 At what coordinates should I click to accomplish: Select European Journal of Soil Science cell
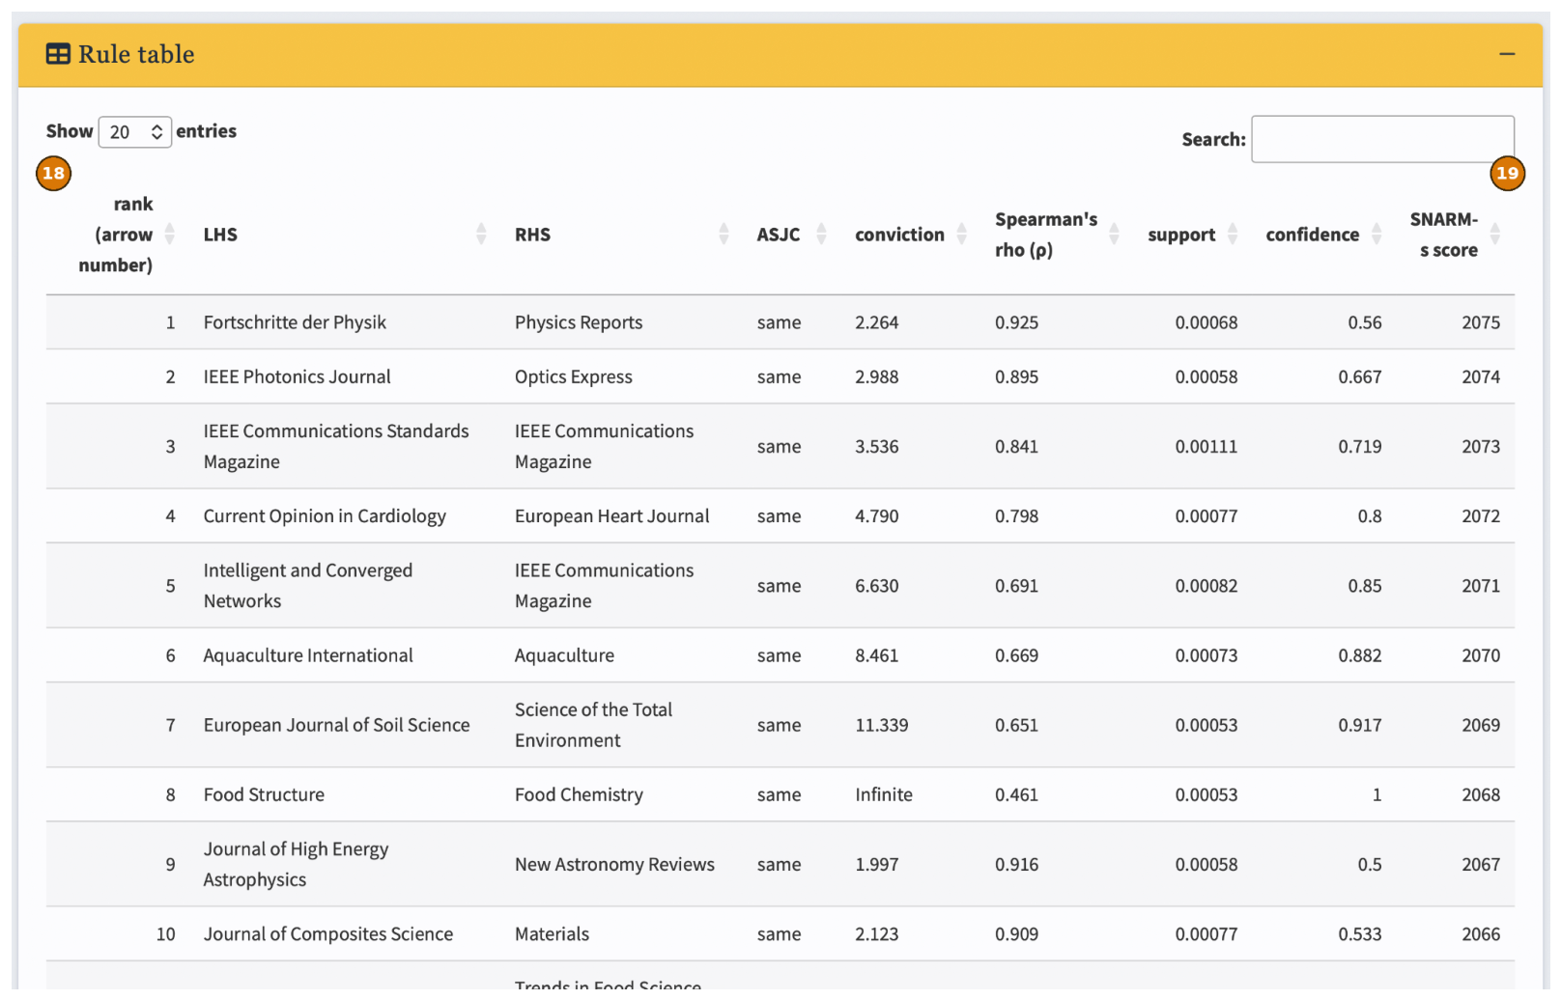(x=336, y=725)
